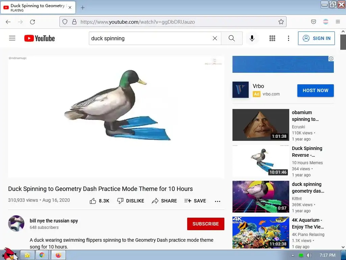Screen dimensions: 346x260
Task: Click the duck video player
Action: (x=116, y=116)
